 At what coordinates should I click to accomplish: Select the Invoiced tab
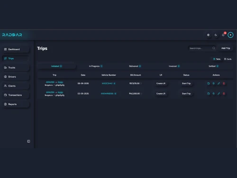(x=174, y=66)
